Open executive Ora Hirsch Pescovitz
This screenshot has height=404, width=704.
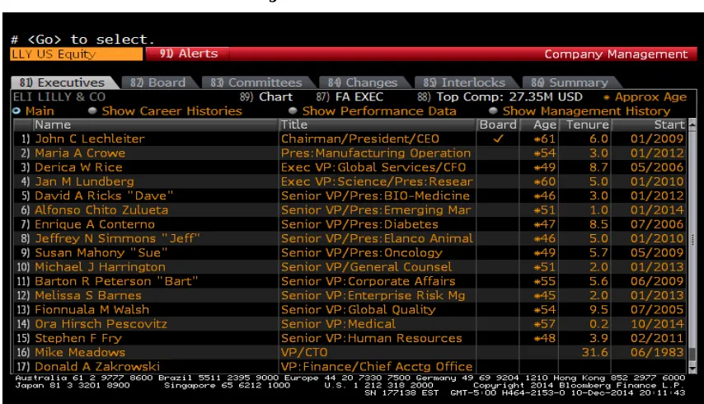coord(101,324)
